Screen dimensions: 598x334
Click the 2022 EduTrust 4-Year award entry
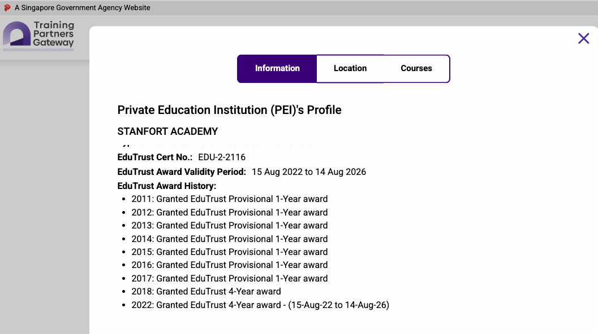[x=260, y=305]
